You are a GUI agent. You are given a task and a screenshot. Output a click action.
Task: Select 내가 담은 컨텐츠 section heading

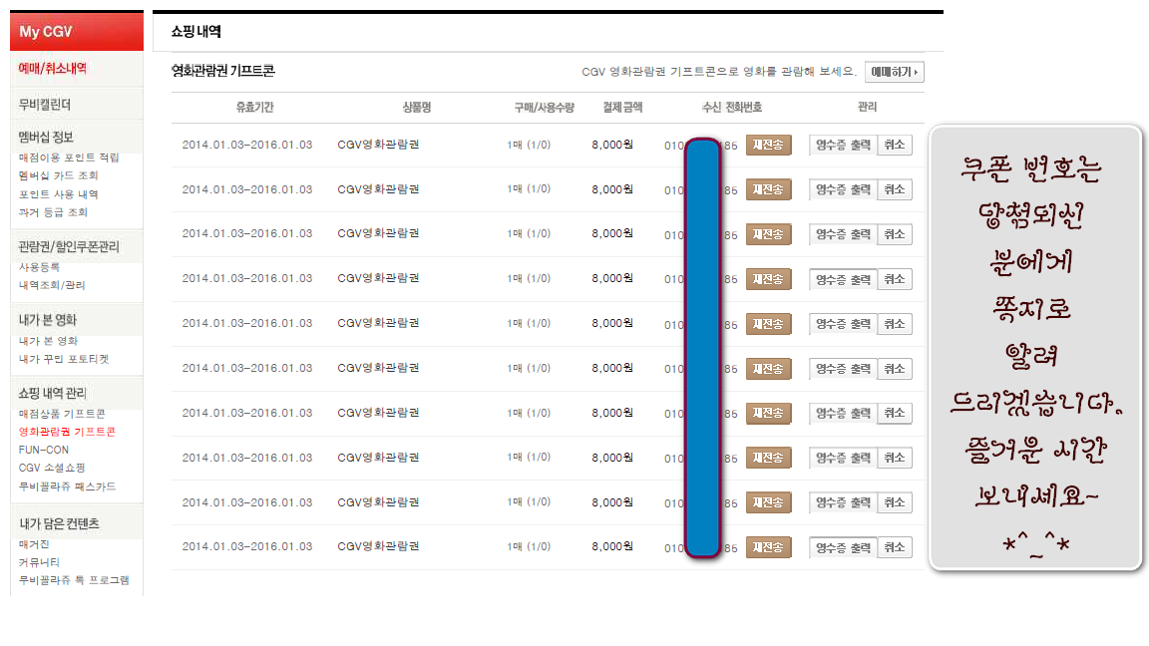pyautogui.click(x=59, y=523)
